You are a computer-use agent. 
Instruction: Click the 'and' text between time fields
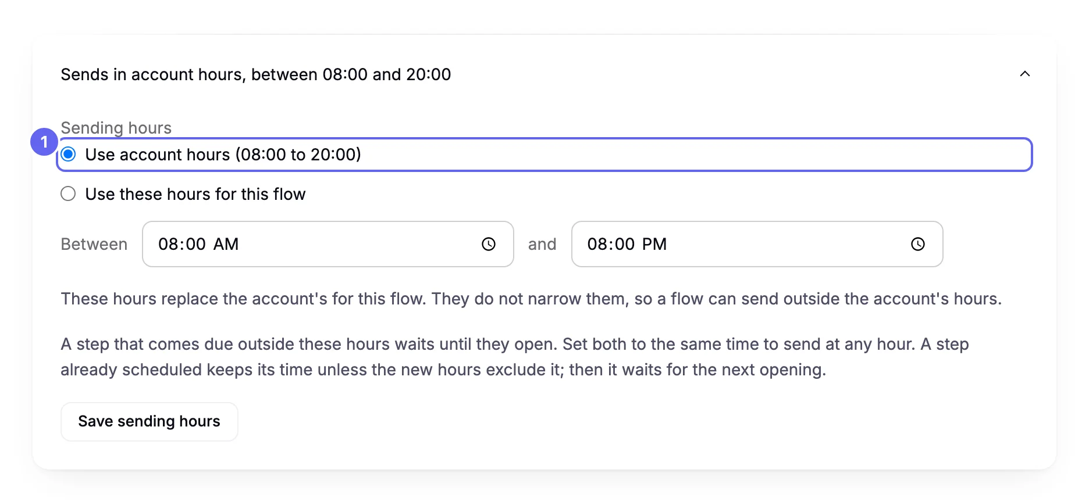coord(542,244)
